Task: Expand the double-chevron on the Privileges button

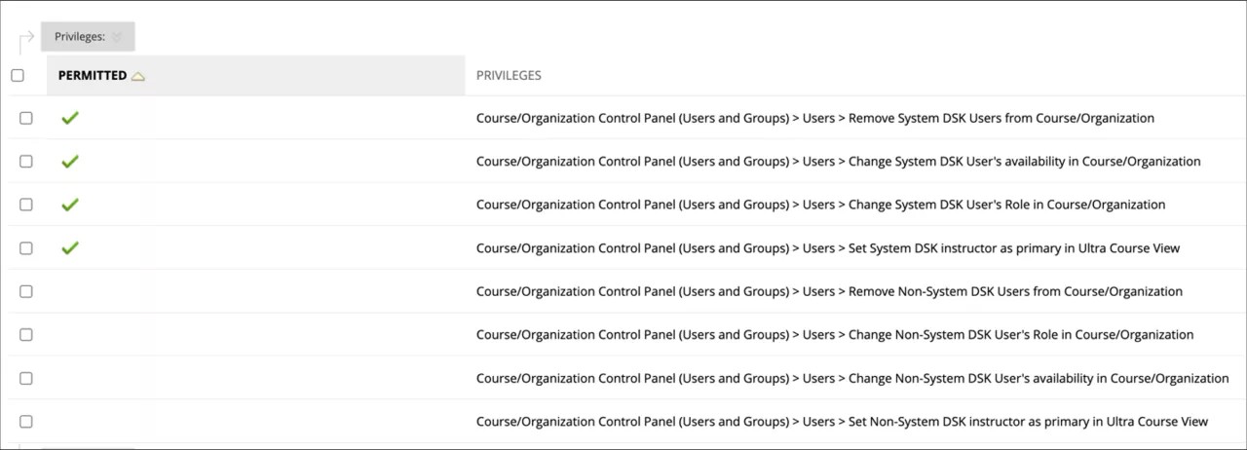Action: click(x=117, y=37)
